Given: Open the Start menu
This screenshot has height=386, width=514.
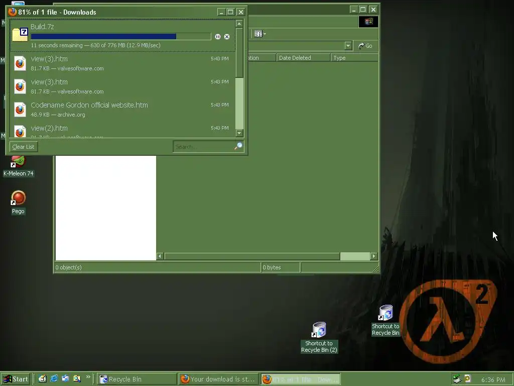Looking at the screenshot, I should click(x=16, y=379).
